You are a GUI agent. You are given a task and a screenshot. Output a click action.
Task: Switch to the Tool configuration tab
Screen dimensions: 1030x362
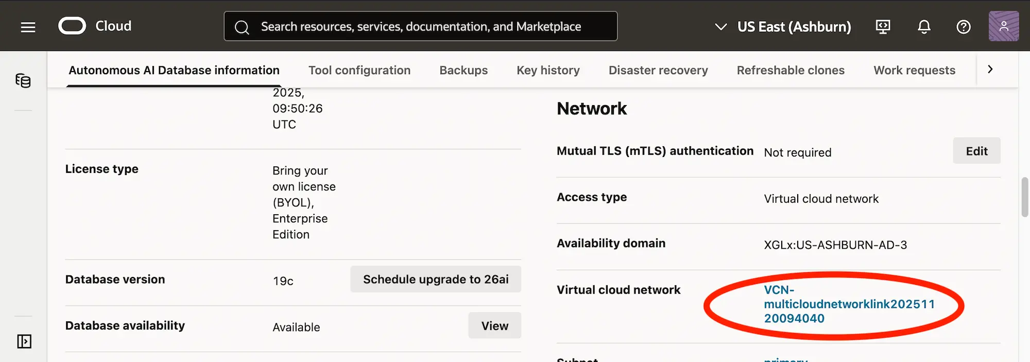point(359,70)
